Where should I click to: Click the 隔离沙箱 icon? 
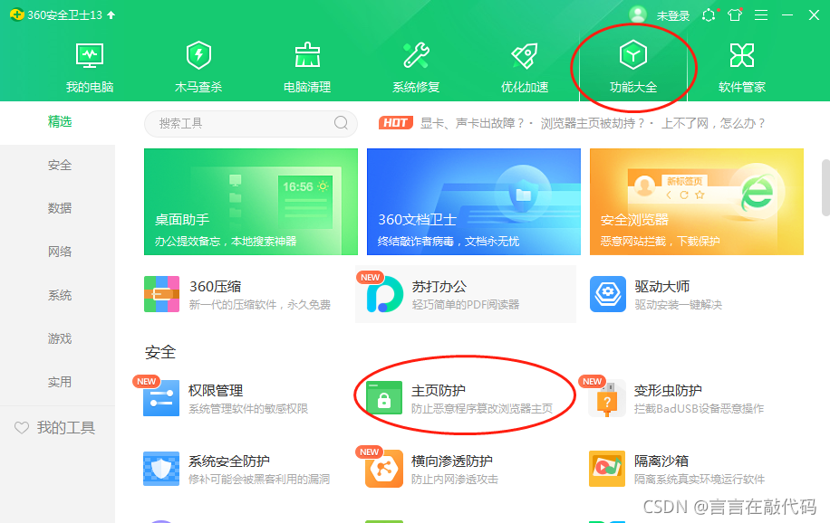(x=607, y=469)
